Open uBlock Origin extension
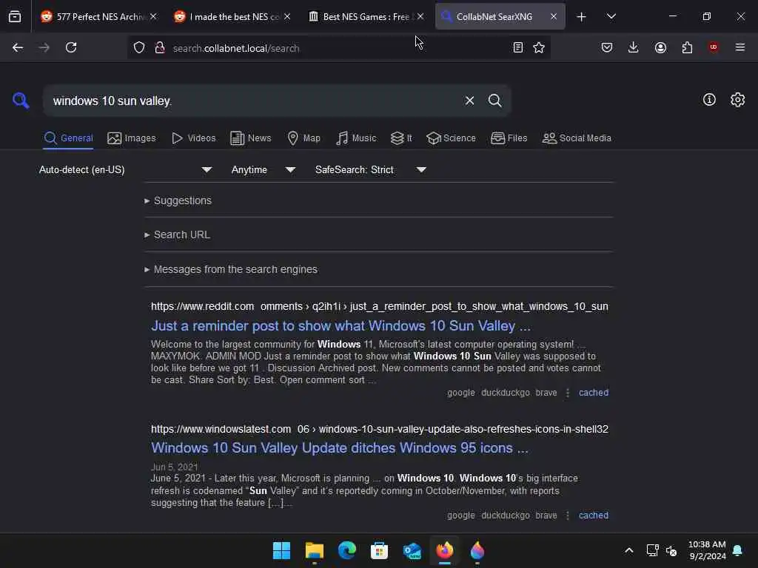Viewport: 758px width, 568px height. pos(714,47)
